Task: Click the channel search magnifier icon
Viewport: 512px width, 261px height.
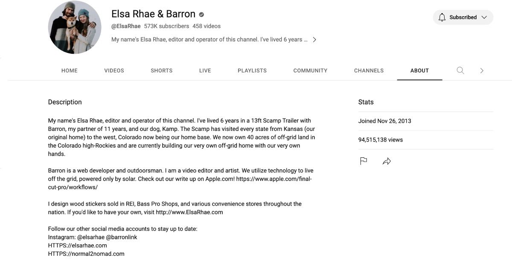Action: click(460, 70)
